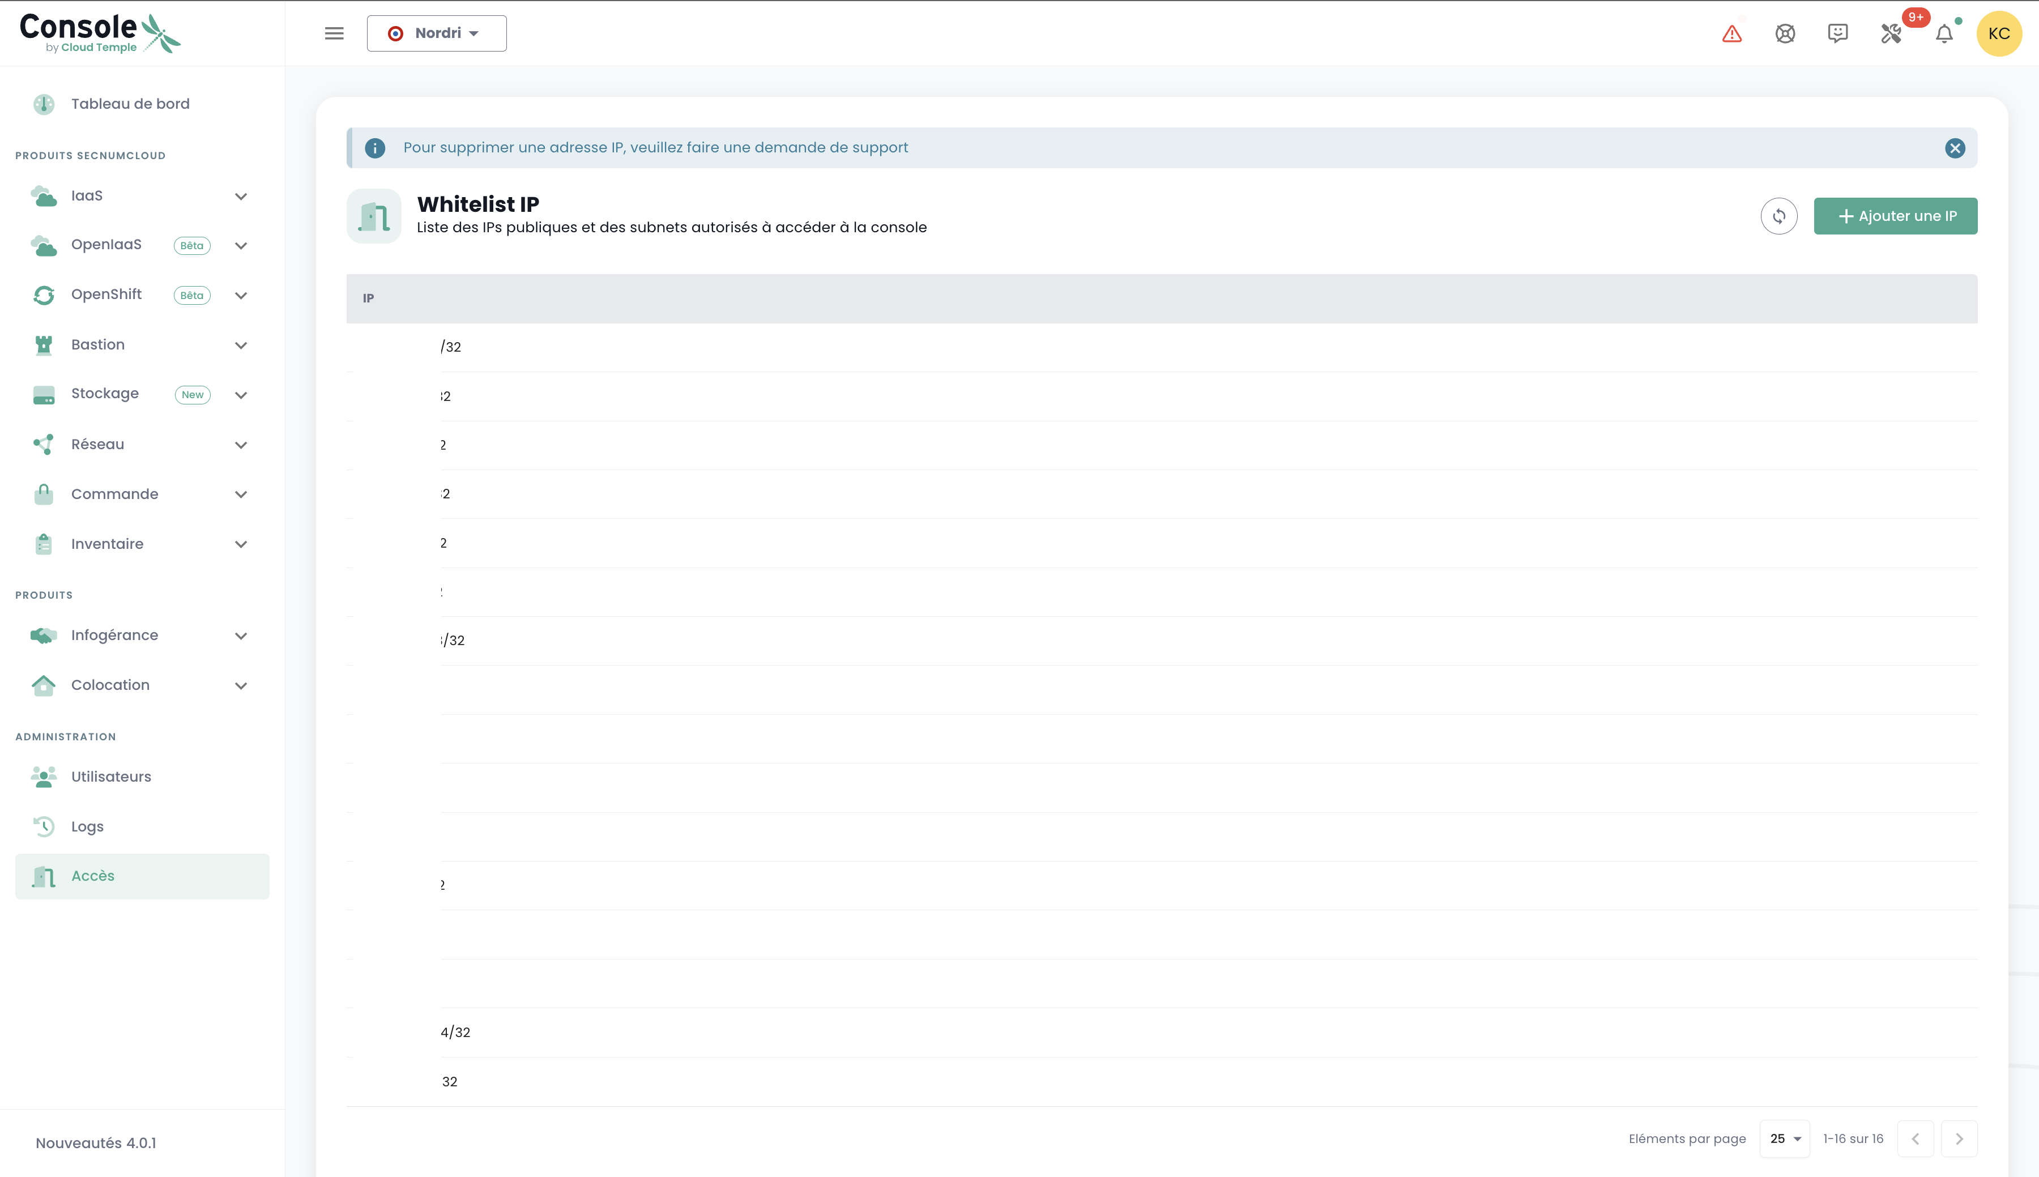
Task: Expand the Bastion menu chevron
Action: 241,345
